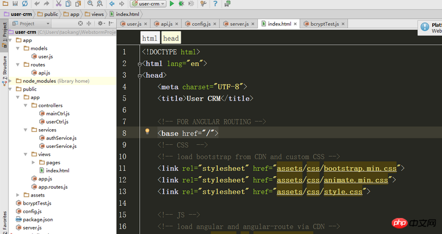Expand the node_modules folder
Screen dimensions: 442x234
coord(11,81)
